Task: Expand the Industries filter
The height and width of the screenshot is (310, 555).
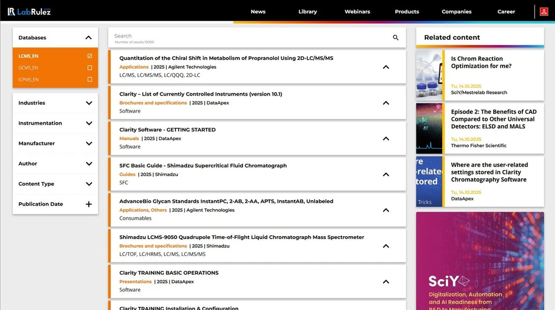Action: pyautogui.click(x=55, y=103)
